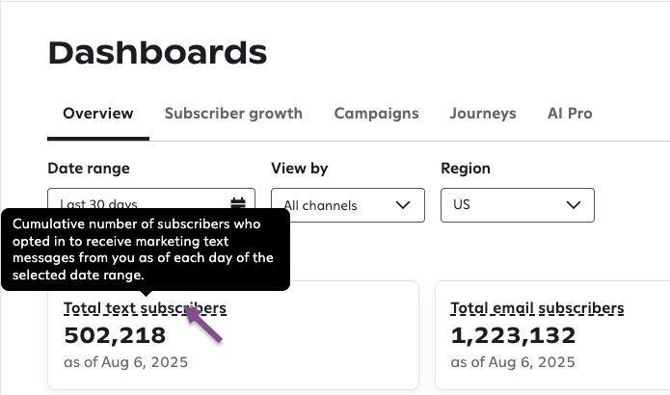Click the Dashboards page heading
This screenshot has height=395, width=670.
(x=157, y=53)
